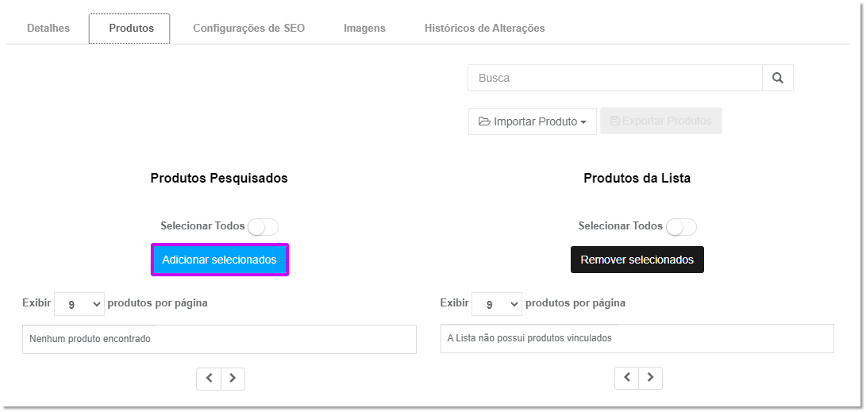Viewport: 866px width, 412px height.
Task: Open the Configurações de SEO tab
Action: pyautogui.click(x=248, y=28)
